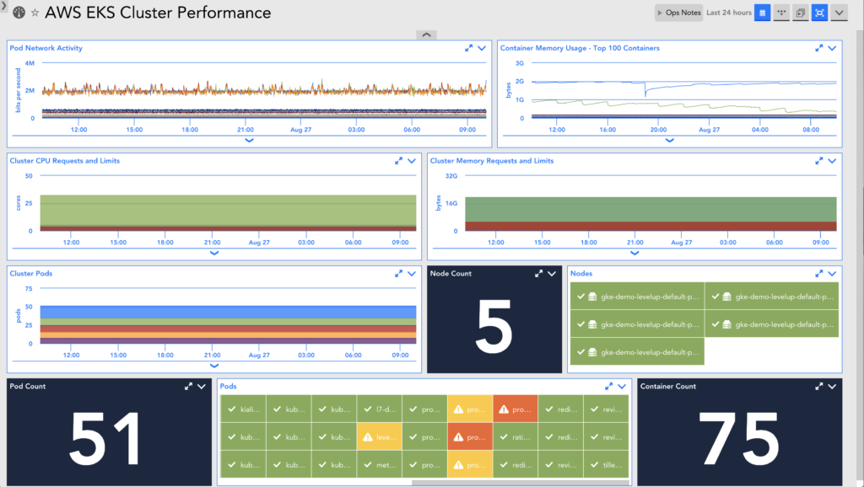Image resolution: width=864 pixels, height=487 pixels.
Task: Collapse the top filter bar with the caret
Action: tap(426, 35)
